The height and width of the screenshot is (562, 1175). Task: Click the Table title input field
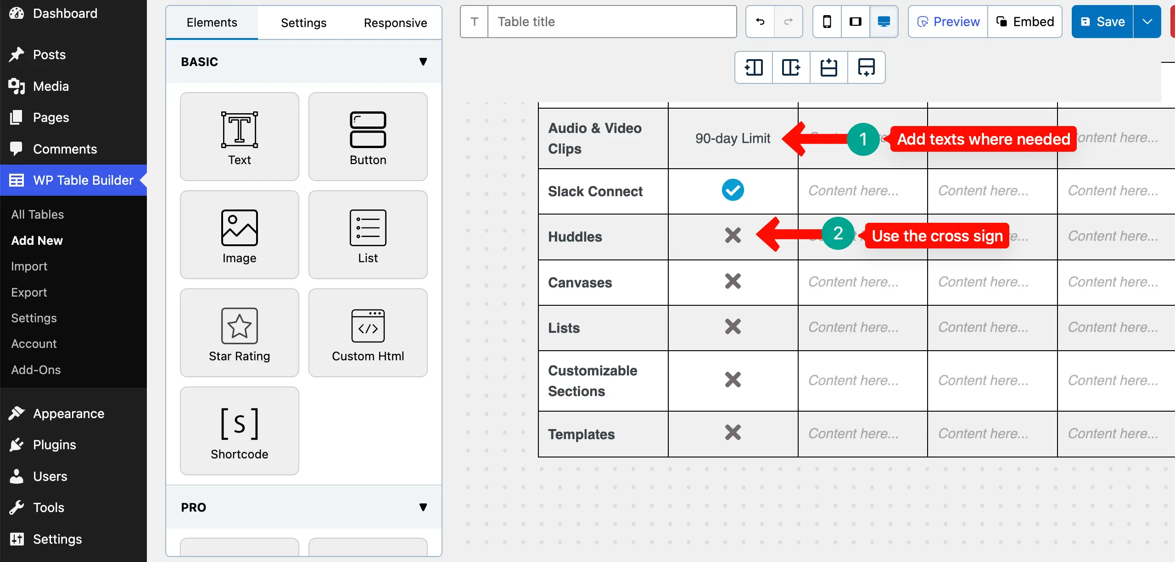(612, 22)
